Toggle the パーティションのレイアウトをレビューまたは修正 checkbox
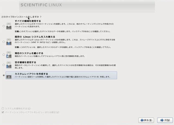The image size is (174, 125). click(3, 112)
